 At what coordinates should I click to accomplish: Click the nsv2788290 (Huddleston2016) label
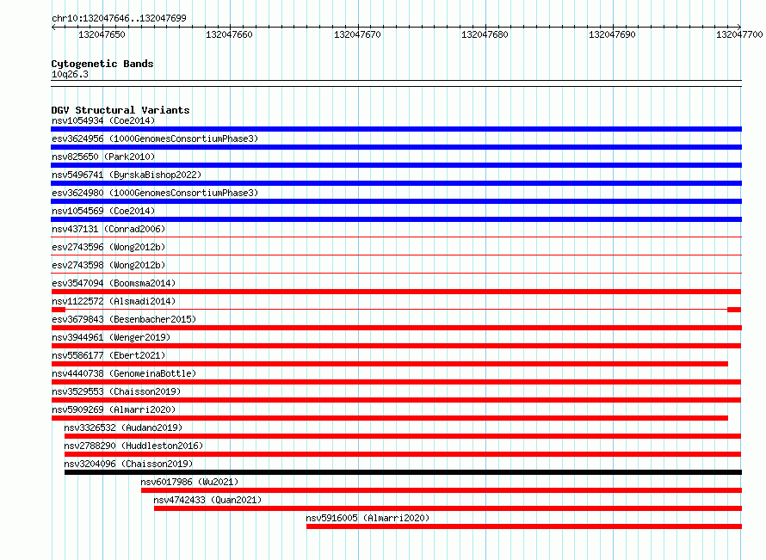point(133,446)
